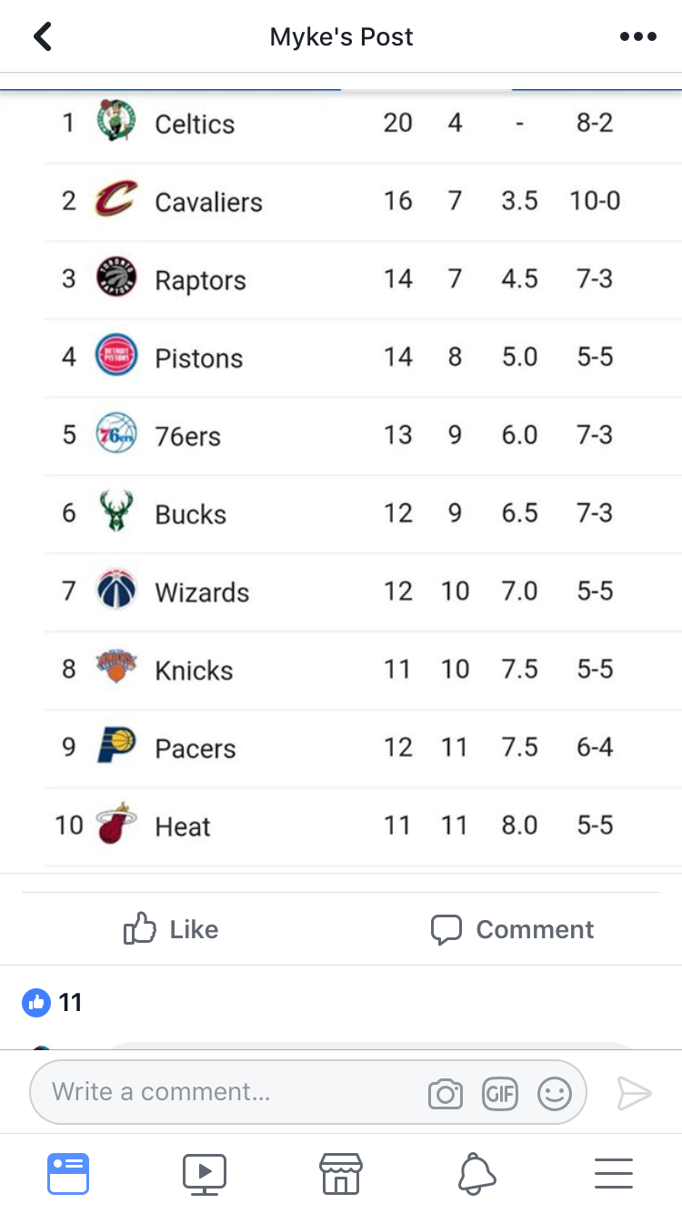Open the emoji smiley picker

click(x=555, y=1093)
